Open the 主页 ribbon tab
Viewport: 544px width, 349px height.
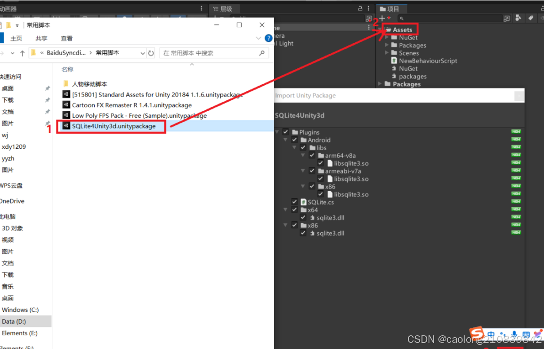pyautogui.click(x=16, y=38)
